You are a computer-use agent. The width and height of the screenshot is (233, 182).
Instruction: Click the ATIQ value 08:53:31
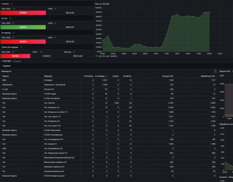(70, 27)
